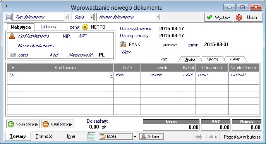Click the ilość cell in first row
266x144 pixels.
(x=127, y=75)
